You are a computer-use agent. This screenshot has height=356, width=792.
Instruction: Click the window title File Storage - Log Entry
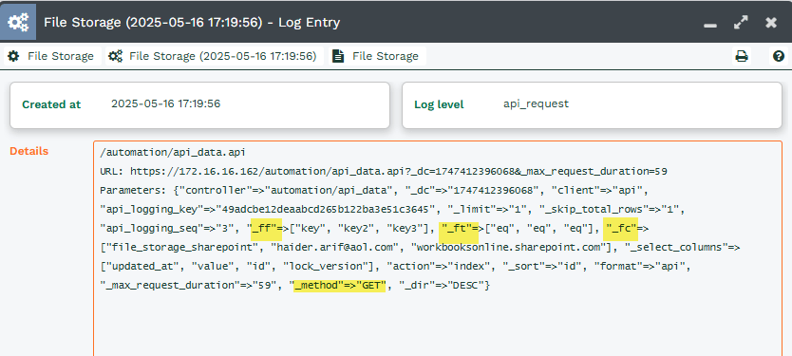192,23
